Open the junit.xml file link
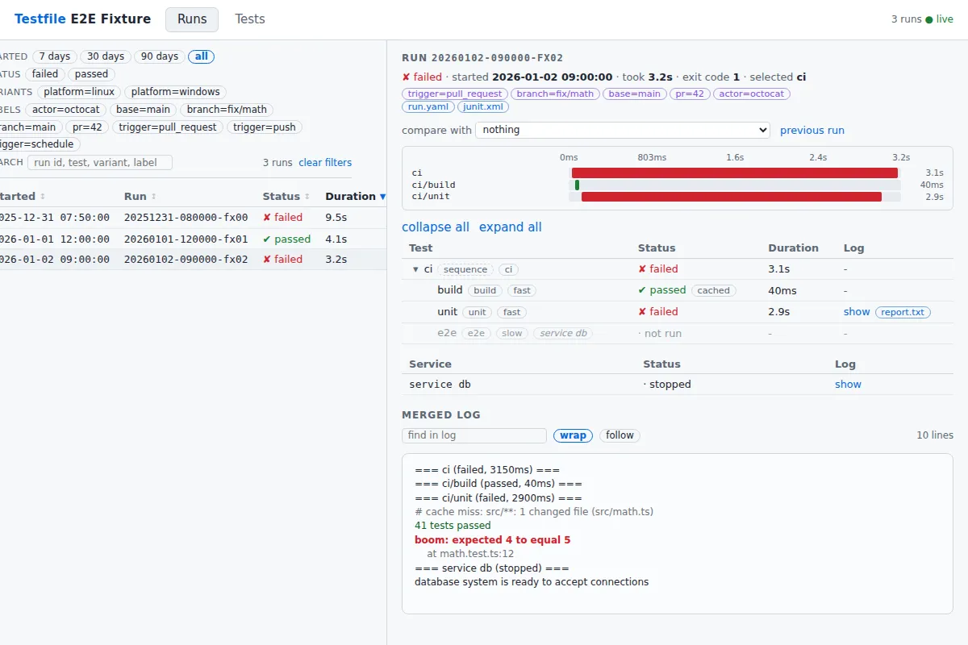968x645 pixels. 483,106
